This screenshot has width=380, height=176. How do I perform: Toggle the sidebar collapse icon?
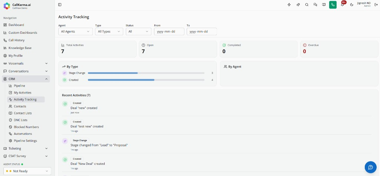click(60, 4)
